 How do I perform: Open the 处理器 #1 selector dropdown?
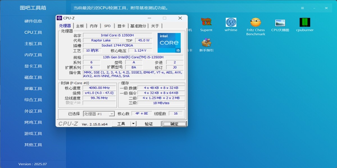click(99, 113)
